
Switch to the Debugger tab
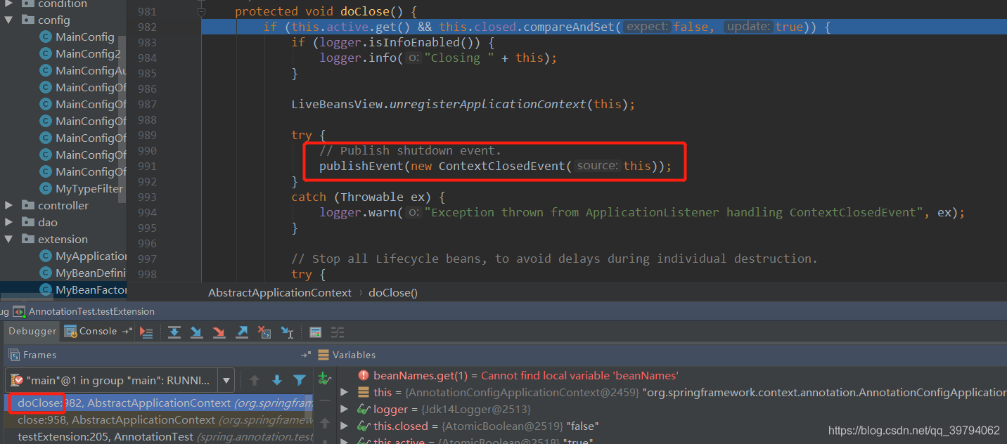tap(32, 331)
